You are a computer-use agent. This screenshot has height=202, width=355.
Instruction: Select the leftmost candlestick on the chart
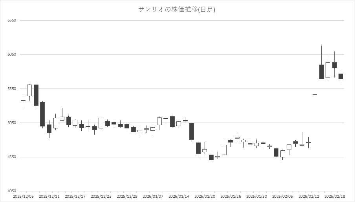[x=23, y=101]
